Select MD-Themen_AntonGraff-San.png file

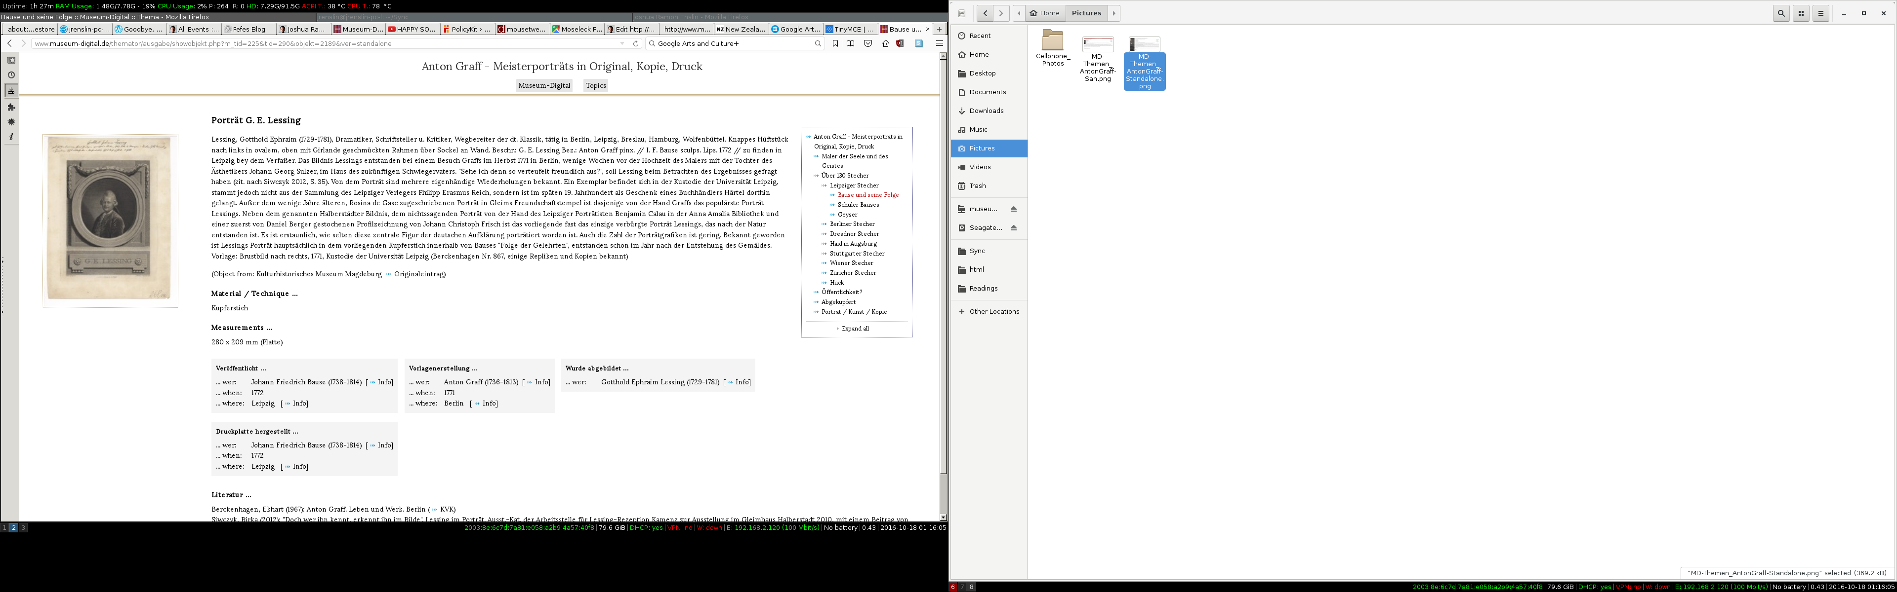pyautogui.click(x=1098, y=59)
